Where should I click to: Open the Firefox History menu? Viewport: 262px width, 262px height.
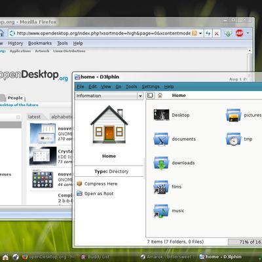[16, 43]
